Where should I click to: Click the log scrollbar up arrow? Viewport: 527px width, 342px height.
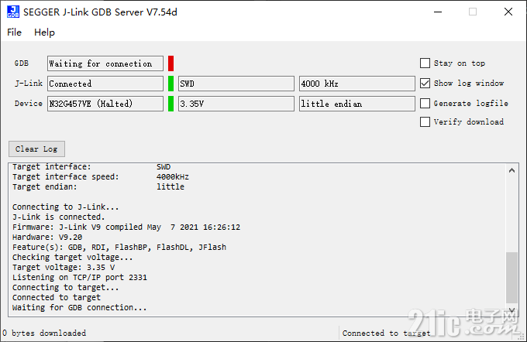click(x=511, y=170)
